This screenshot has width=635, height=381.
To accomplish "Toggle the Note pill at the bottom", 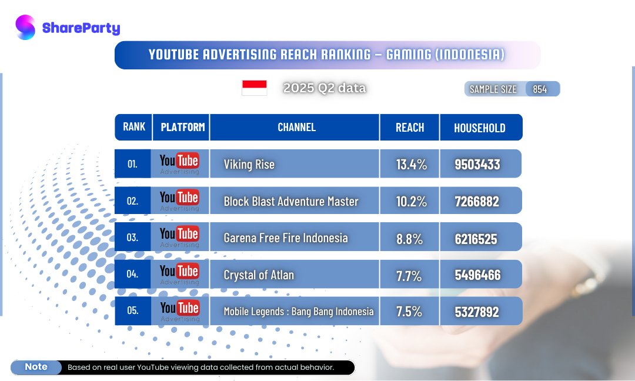I will coord(36,367).
